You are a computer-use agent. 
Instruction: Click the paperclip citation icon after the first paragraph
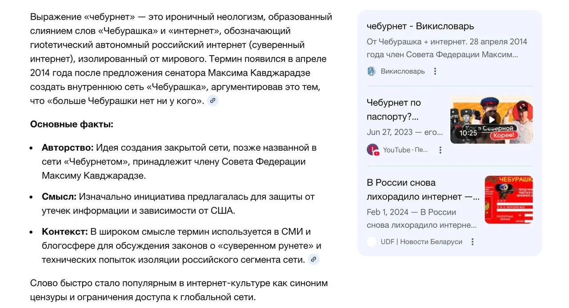[212, 100]
